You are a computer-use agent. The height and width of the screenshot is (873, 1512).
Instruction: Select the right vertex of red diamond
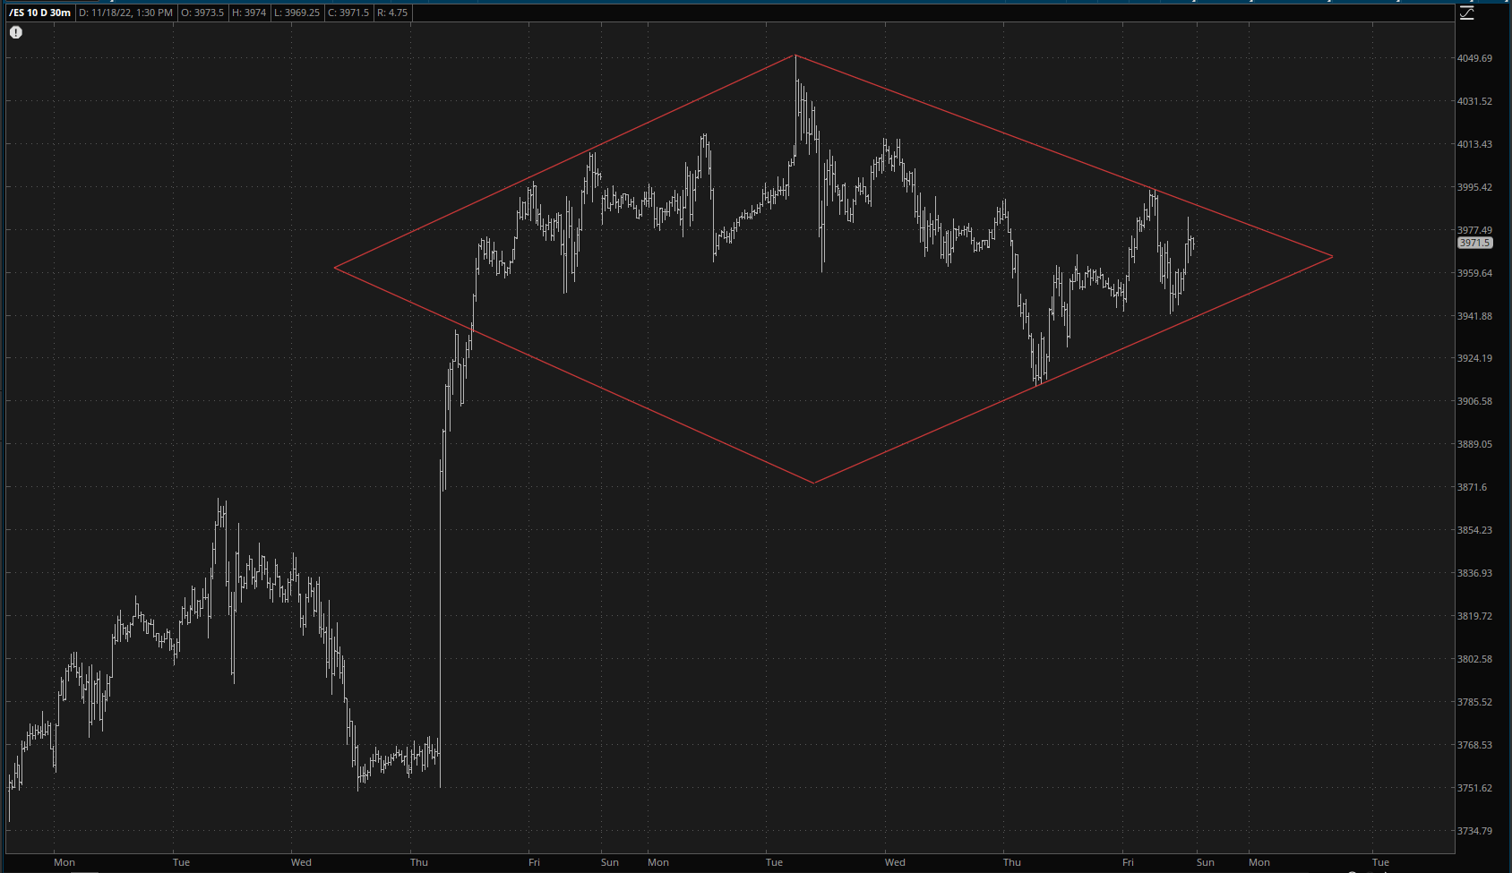1332,257
